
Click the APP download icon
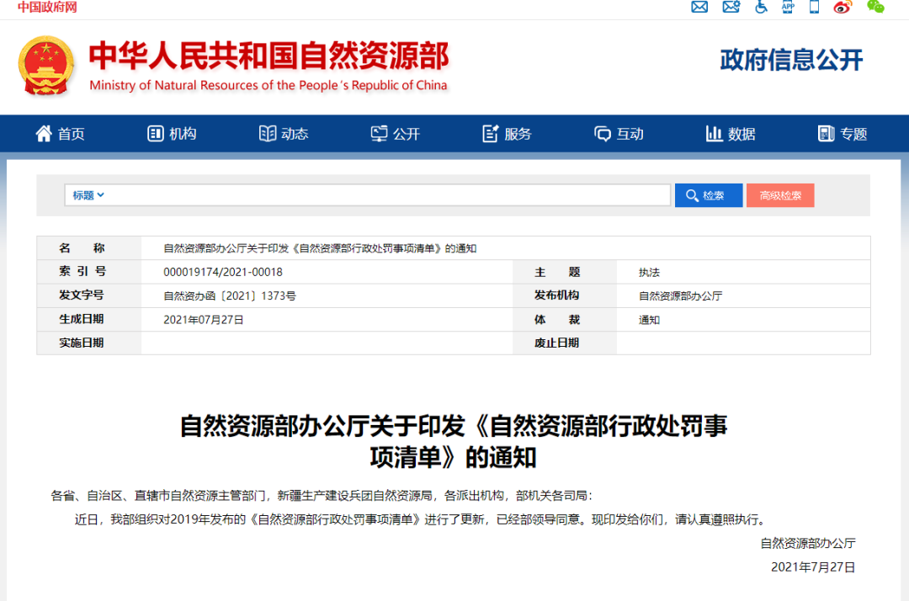(x=788, y=8)
